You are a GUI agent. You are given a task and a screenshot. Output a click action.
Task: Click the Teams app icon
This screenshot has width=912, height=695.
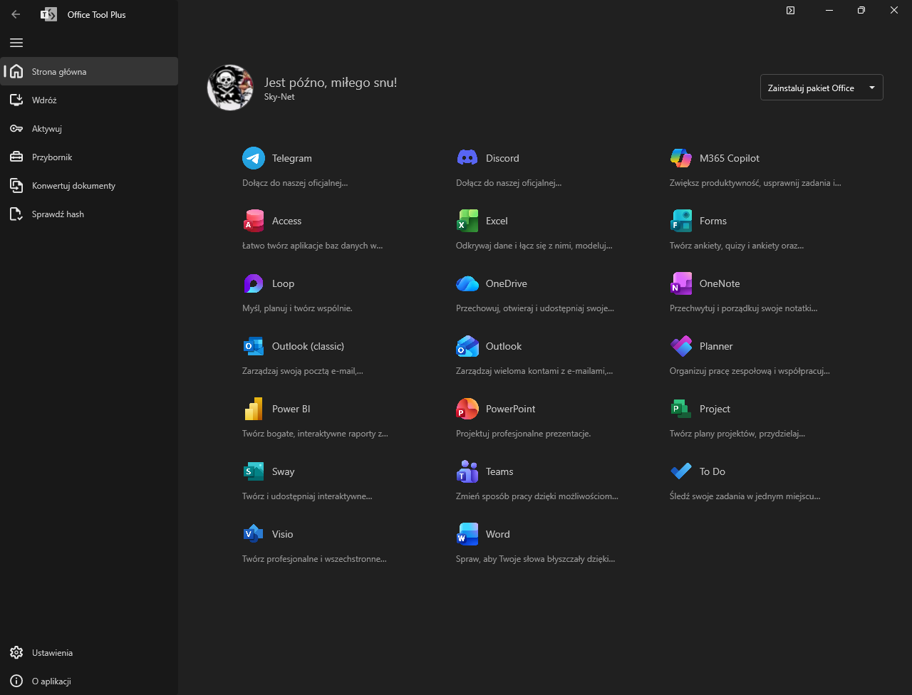[x=467, y=471]
